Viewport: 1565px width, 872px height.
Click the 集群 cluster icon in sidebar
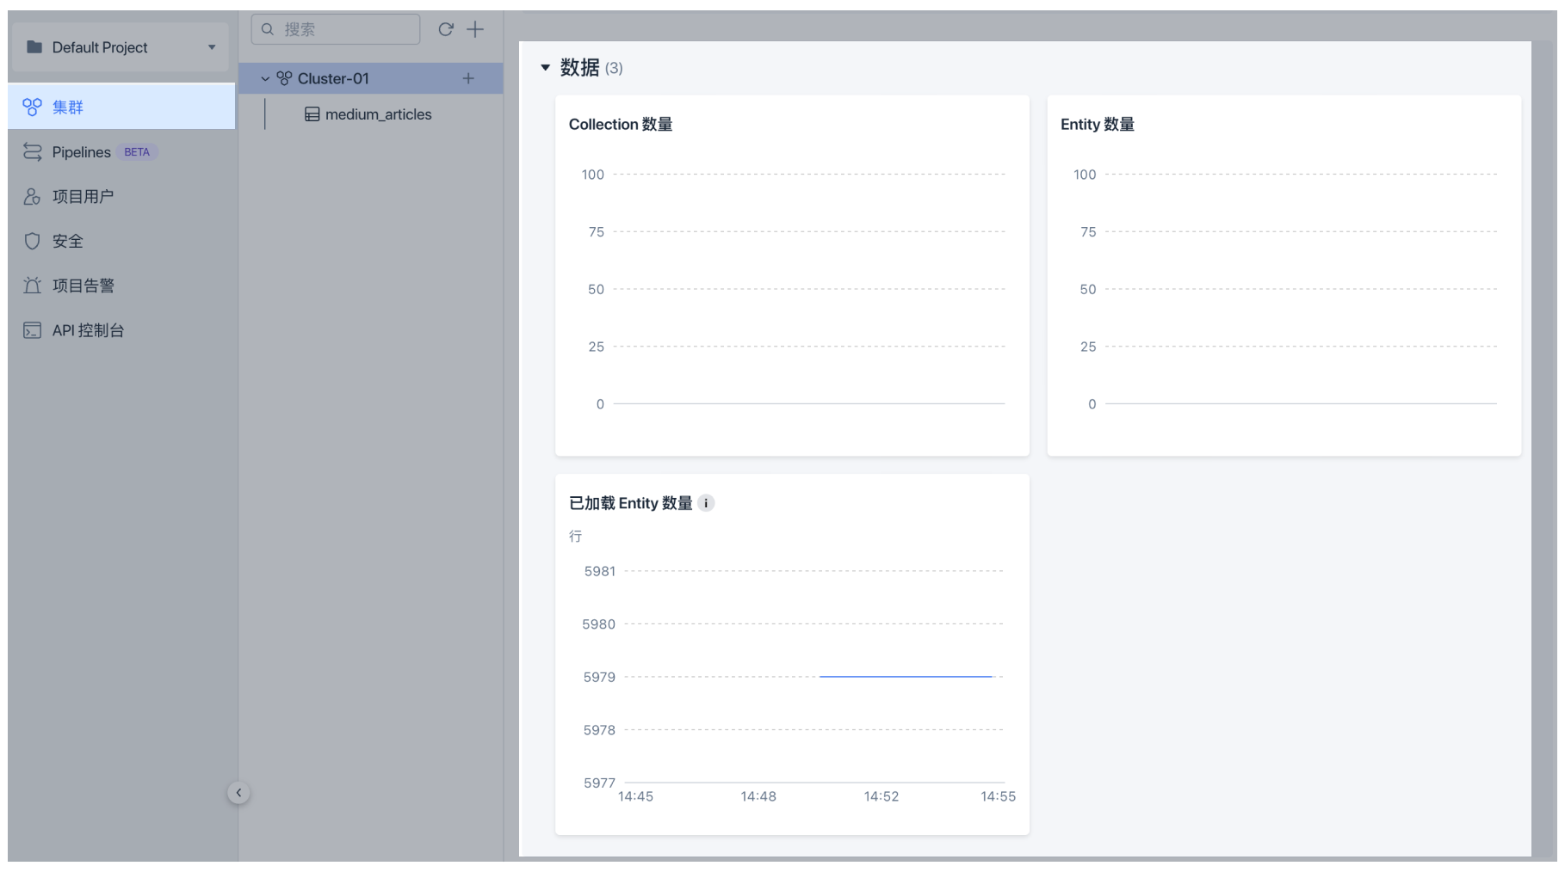pos(32,107)
